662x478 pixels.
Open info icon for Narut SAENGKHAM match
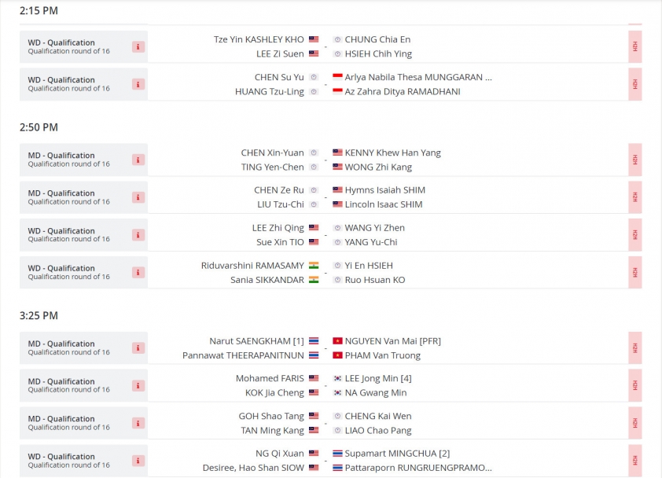(138, 348)
